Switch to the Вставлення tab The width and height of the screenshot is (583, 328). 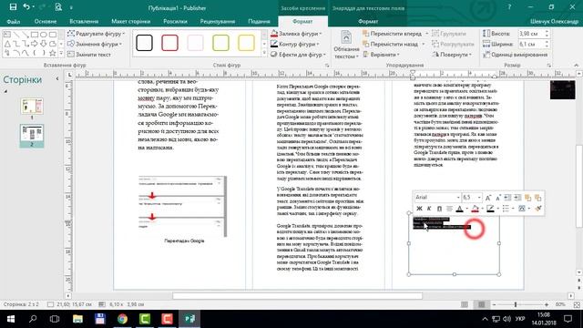84,22
